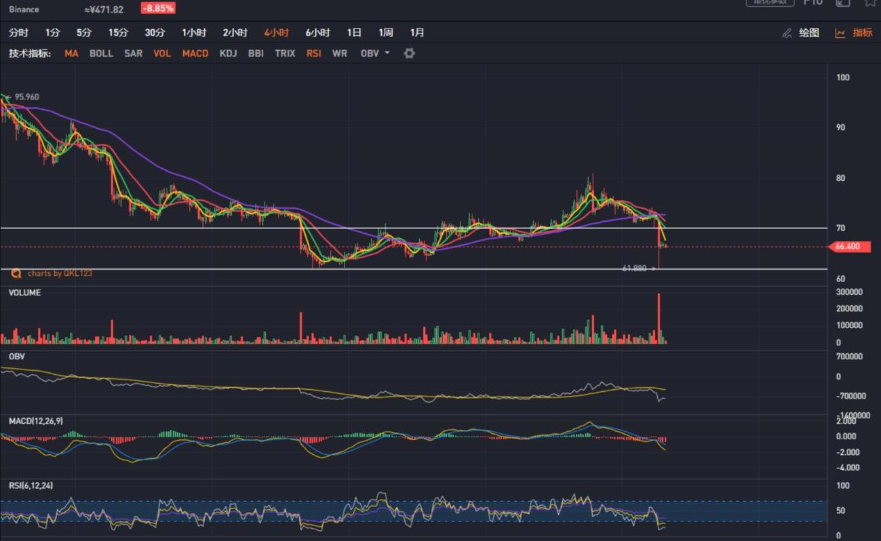Click the chart indicator (指标) icon
Image resolution: width=881 pixels, height=541 pixels.
pyautogui.click(x=840, y=33)
